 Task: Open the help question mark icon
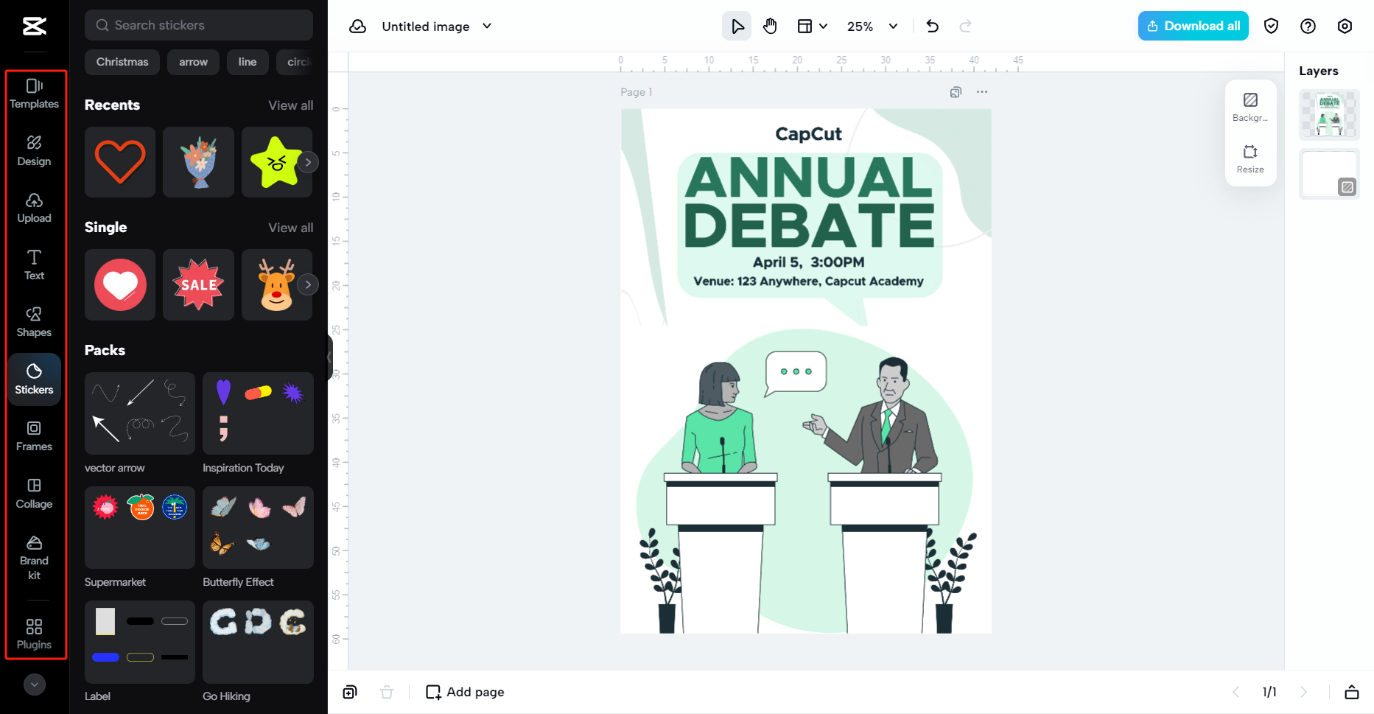1308,27
